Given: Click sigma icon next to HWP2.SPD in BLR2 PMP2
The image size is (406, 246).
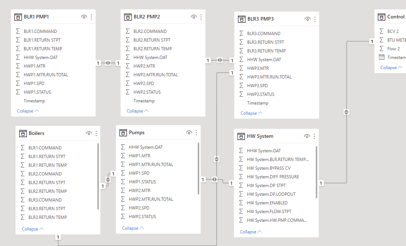Looking at the screenshot, I should 127,83.
